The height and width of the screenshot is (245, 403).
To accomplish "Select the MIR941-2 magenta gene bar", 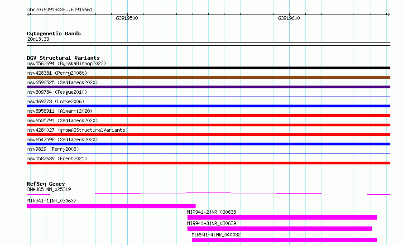I will click(x=282, y=217).
